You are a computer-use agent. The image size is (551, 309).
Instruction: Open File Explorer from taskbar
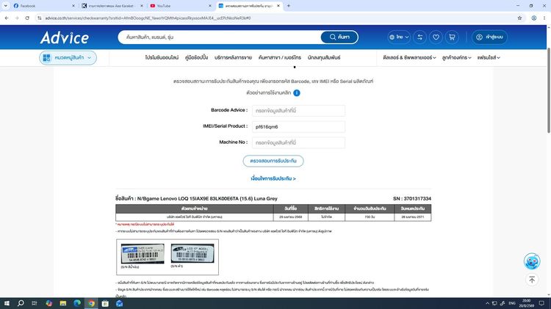click(63, 303)
